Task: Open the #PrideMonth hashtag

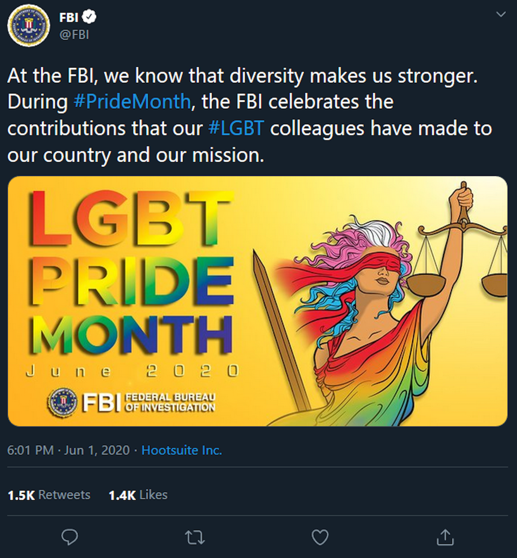Action: [x=132, y=102]
